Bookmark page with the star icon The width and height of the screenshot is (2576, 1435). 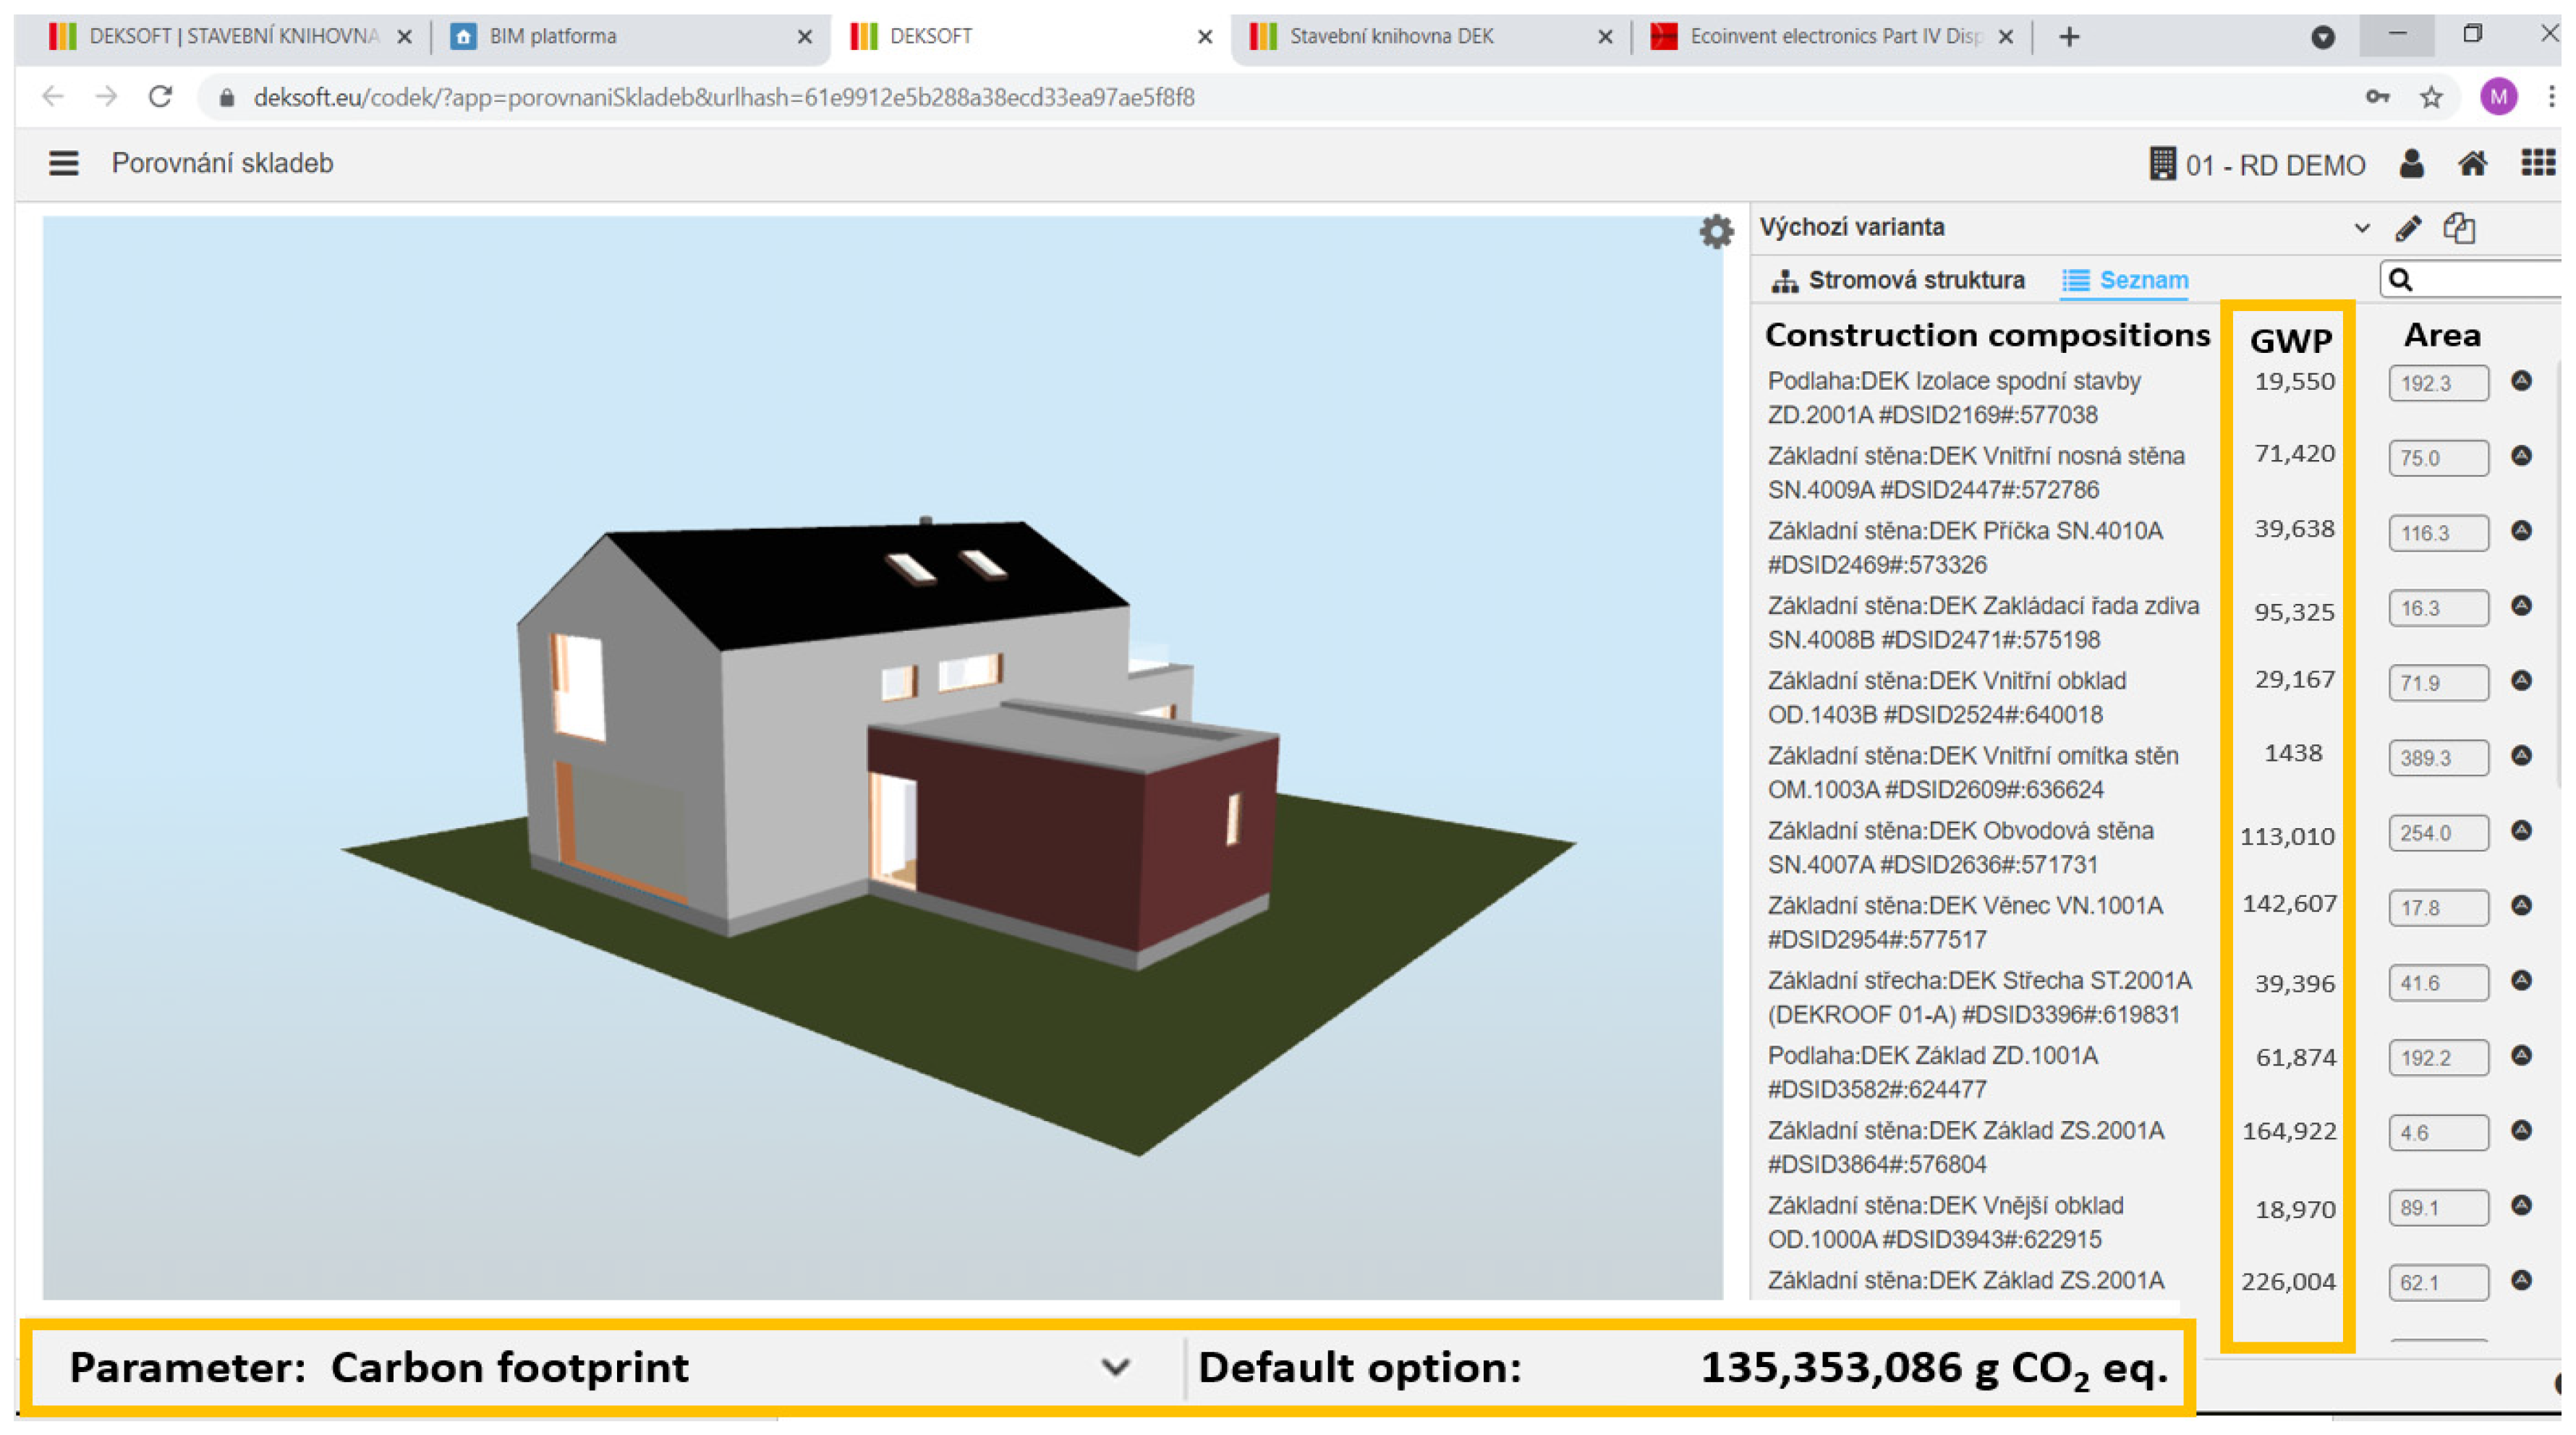[2431, 97]
